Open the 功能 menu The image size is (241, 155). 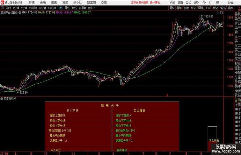click(172, 3)
